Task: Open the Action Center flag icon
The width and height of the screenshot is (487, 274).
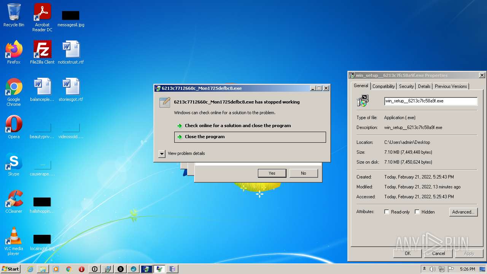Action: coord(451,269)
